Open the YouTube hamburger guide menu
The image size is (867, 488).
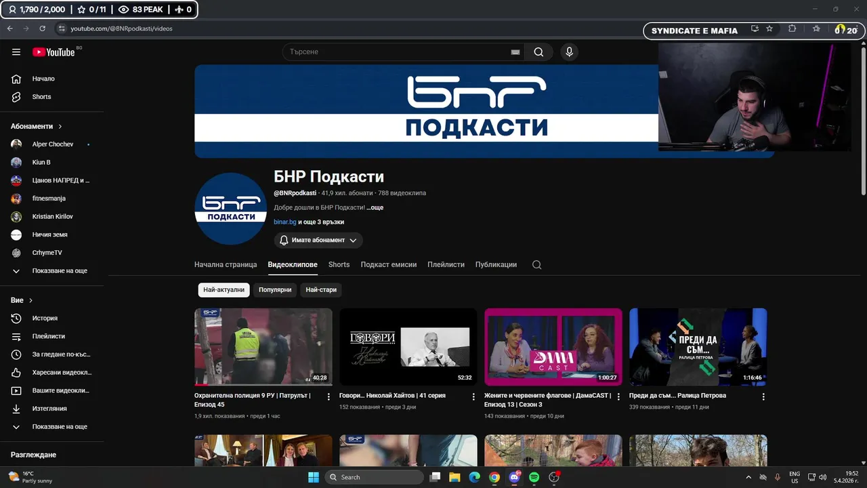coord(16,52)
